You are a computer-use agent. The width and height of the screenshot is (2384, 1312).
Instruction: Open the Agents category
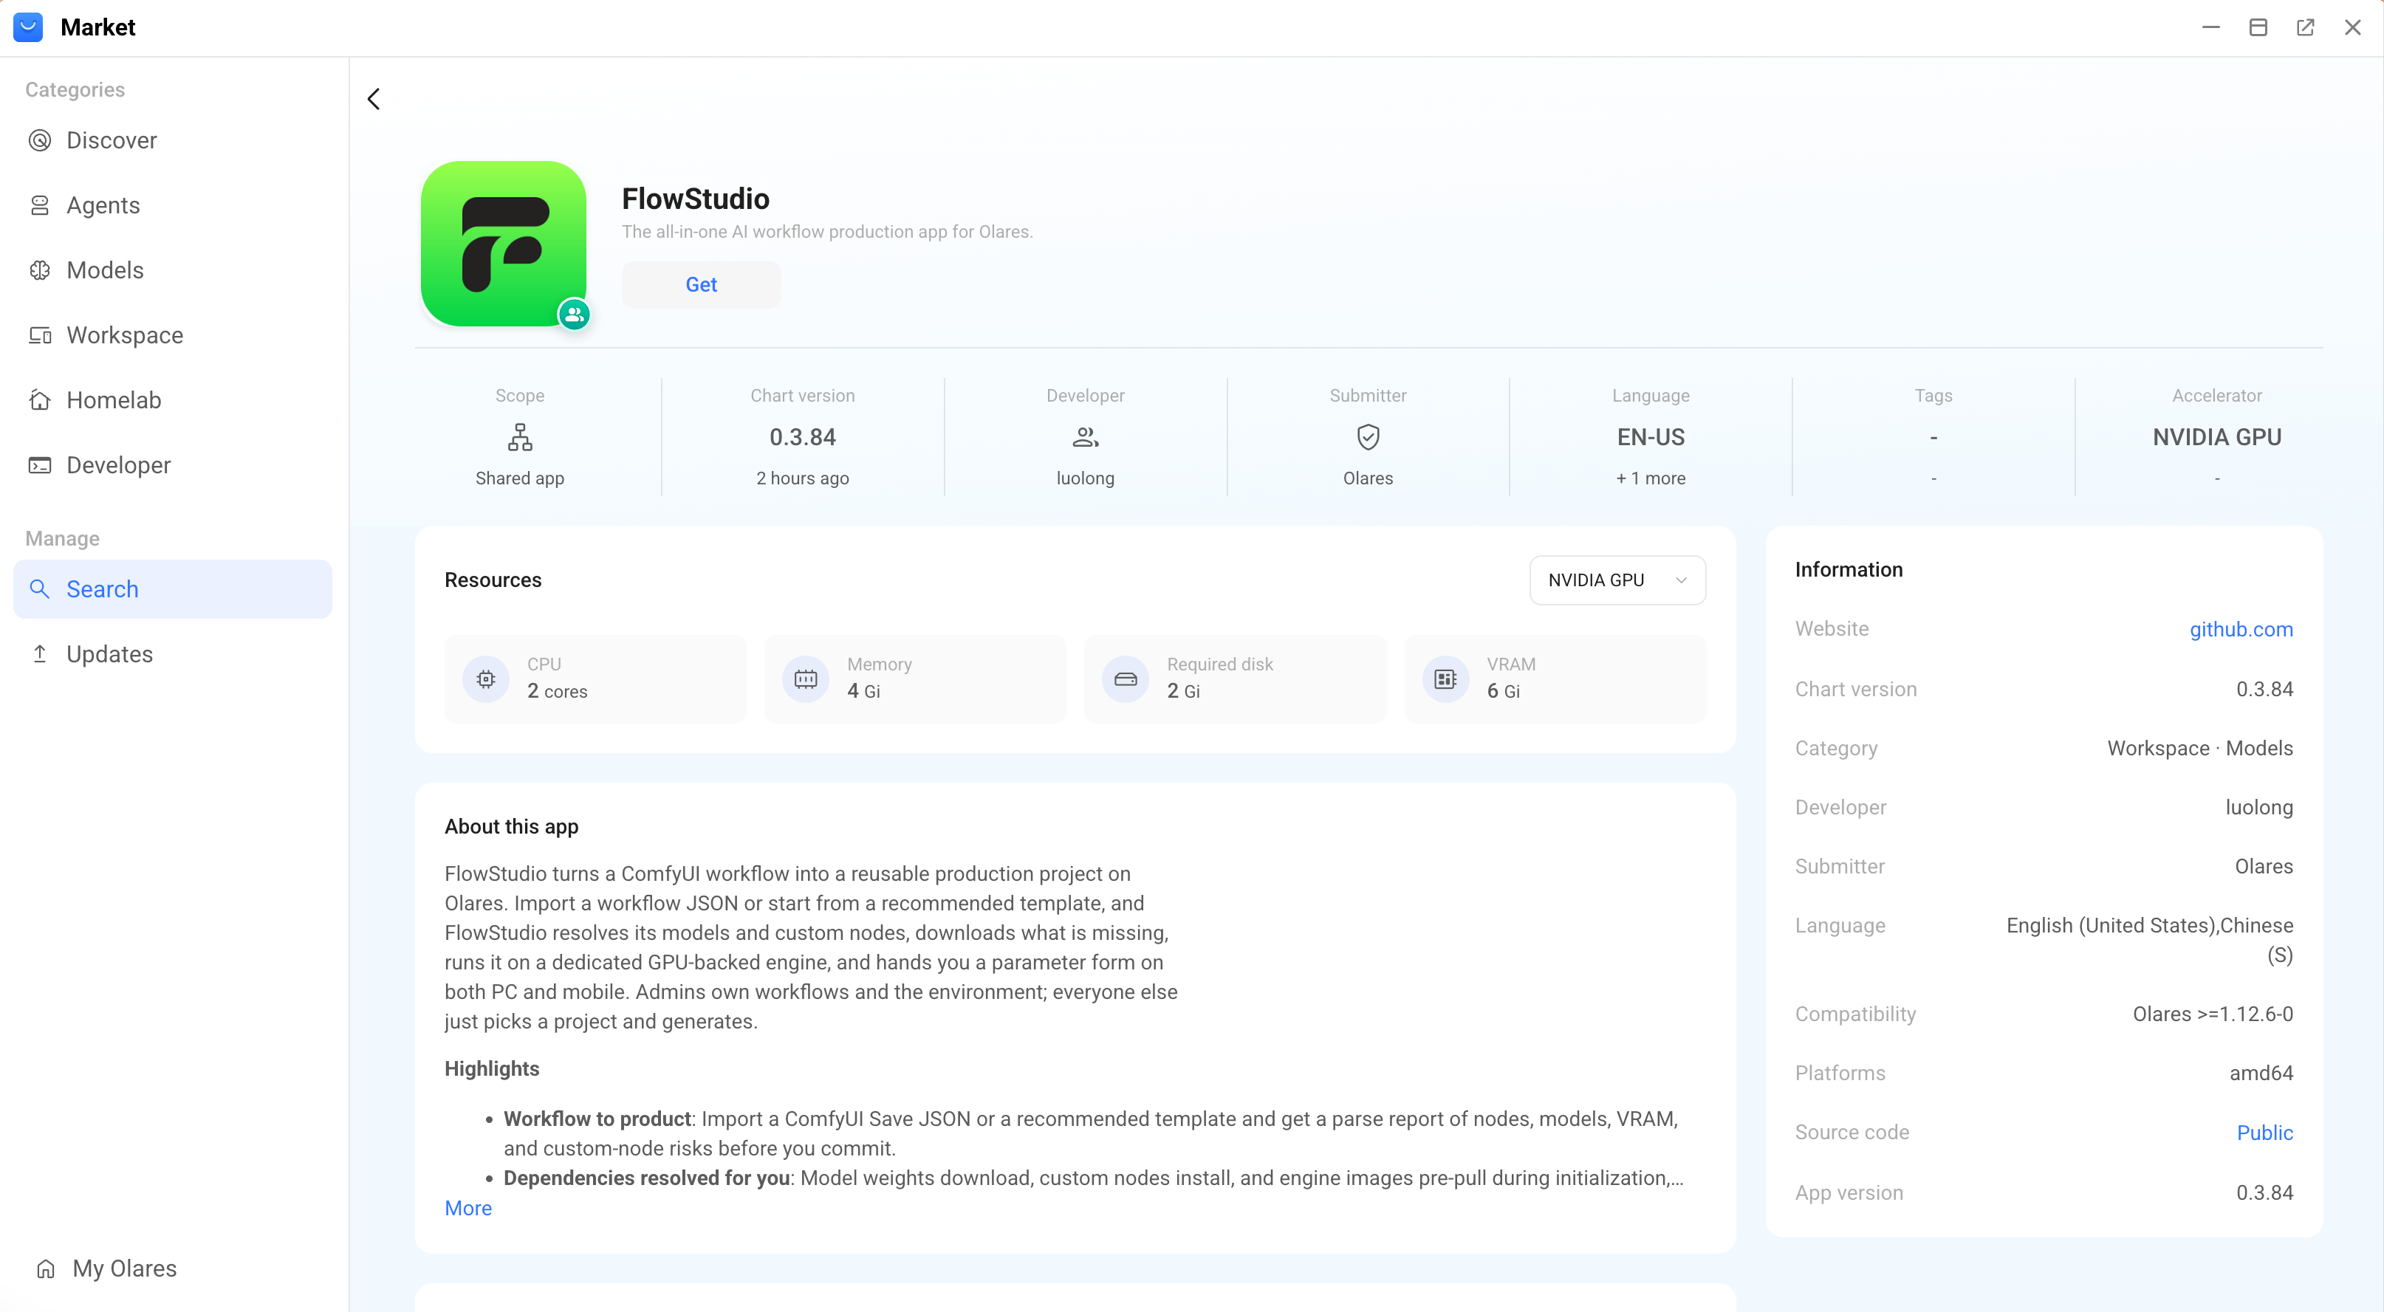[x=173, y=205]
